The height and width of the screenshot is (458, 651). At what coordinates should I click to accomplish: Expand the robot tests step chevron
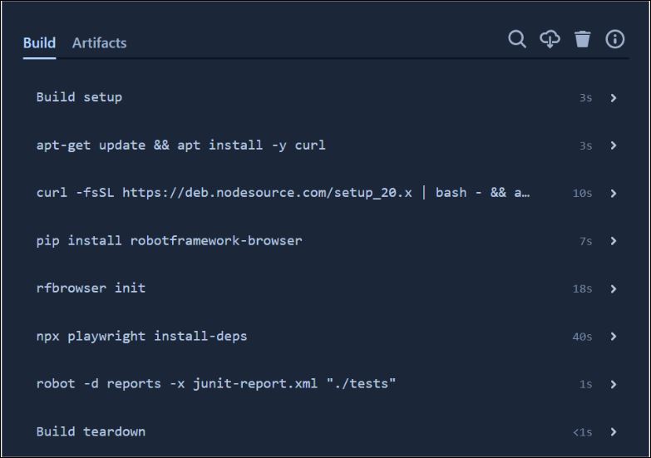tap(614, 385)
